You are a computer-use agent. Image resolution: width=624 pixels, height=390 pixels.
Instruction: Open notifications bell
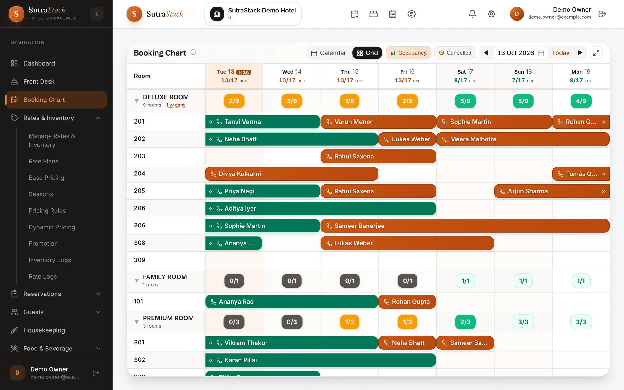pyautogui.click(x=472, y=14)
